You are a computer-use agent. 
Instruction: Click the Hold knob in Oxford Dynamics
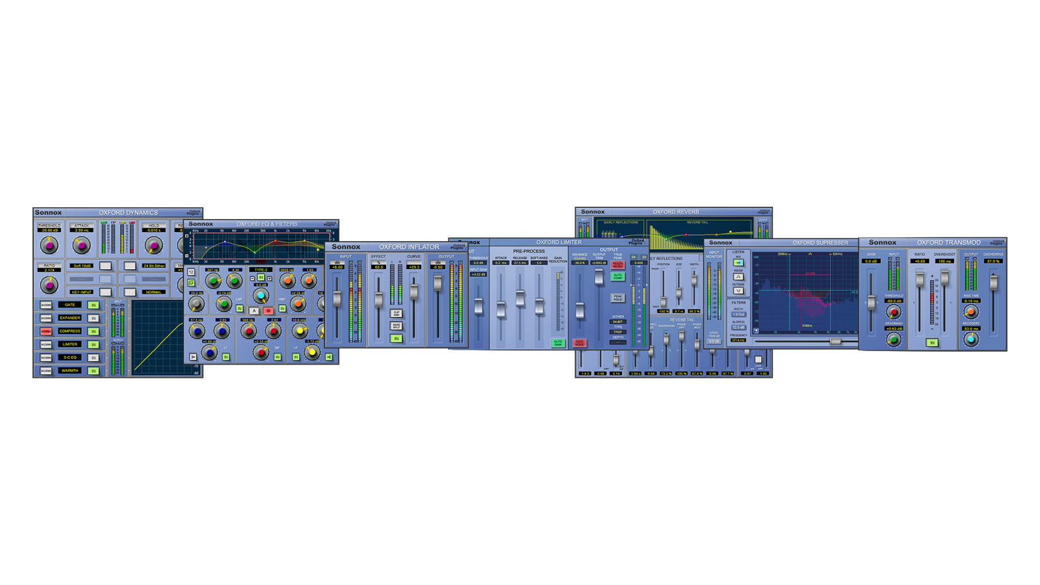coord(154,245)
